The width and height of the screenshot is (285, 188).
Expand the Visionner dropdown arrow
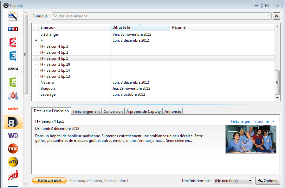point(273,122)
